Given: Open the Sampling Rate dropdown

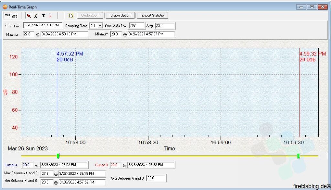Looking at the screenshot, I should 100,26.
